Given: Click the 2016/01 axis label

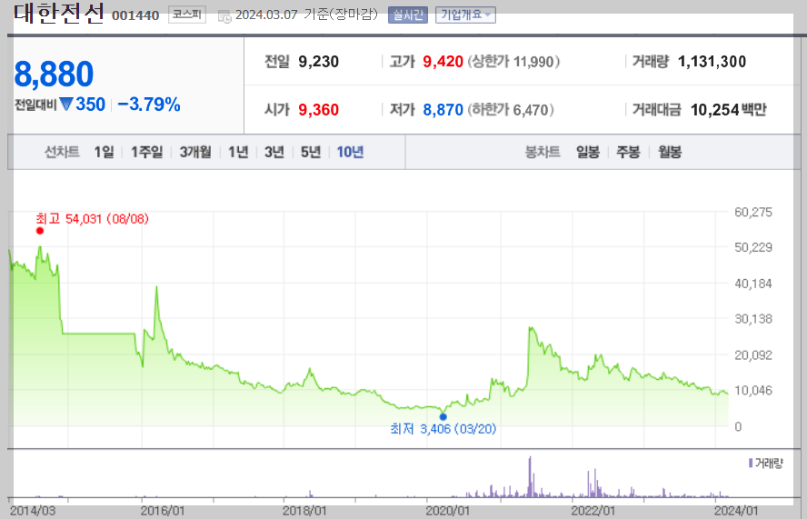Looking at the screenshot, I should [x=163, y=511].
